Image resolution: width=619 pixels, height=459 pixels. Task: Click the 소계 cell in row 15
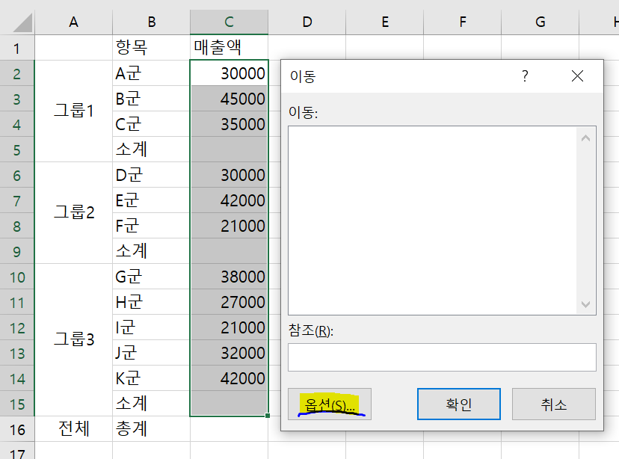click(x=151, y=404)
